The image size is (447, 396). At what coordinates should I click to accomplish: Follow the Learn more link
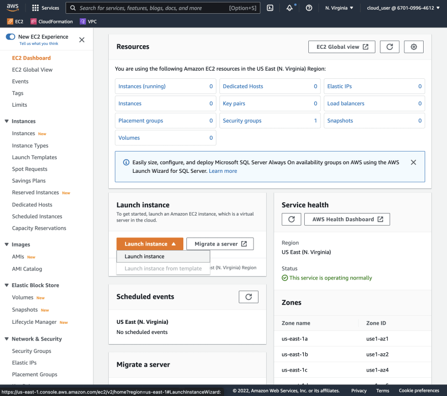(223, 171)
